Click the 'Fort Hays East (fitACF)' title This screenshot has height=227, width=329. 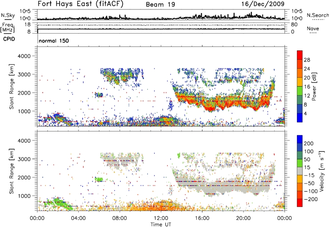coord(80,4)
